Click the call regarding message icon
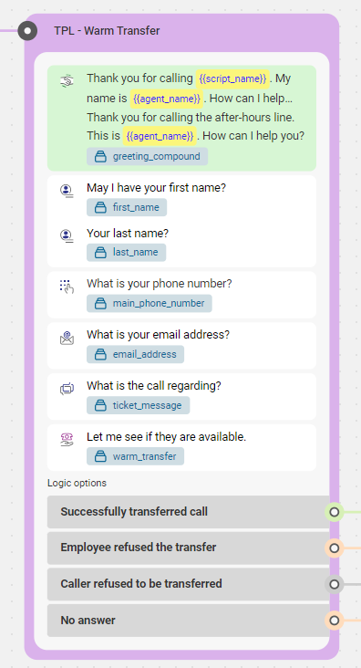The image size is (361, 668). (67, 389)
